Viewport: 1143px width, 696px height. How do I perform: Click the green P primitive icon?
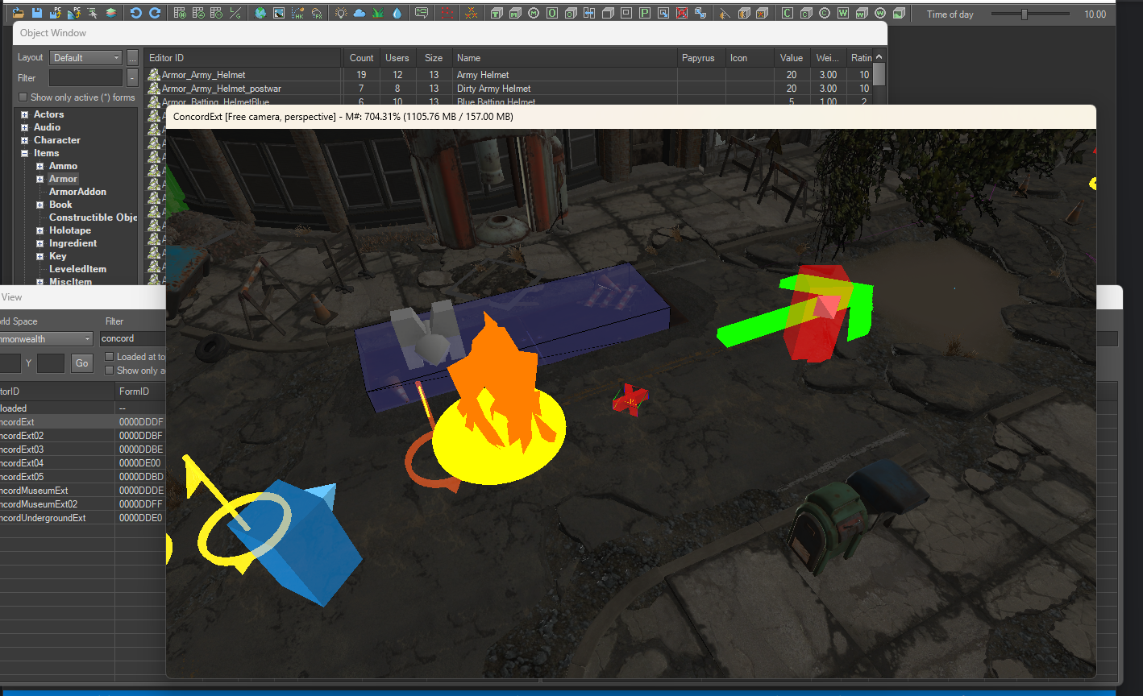click(x=645, y=13)
